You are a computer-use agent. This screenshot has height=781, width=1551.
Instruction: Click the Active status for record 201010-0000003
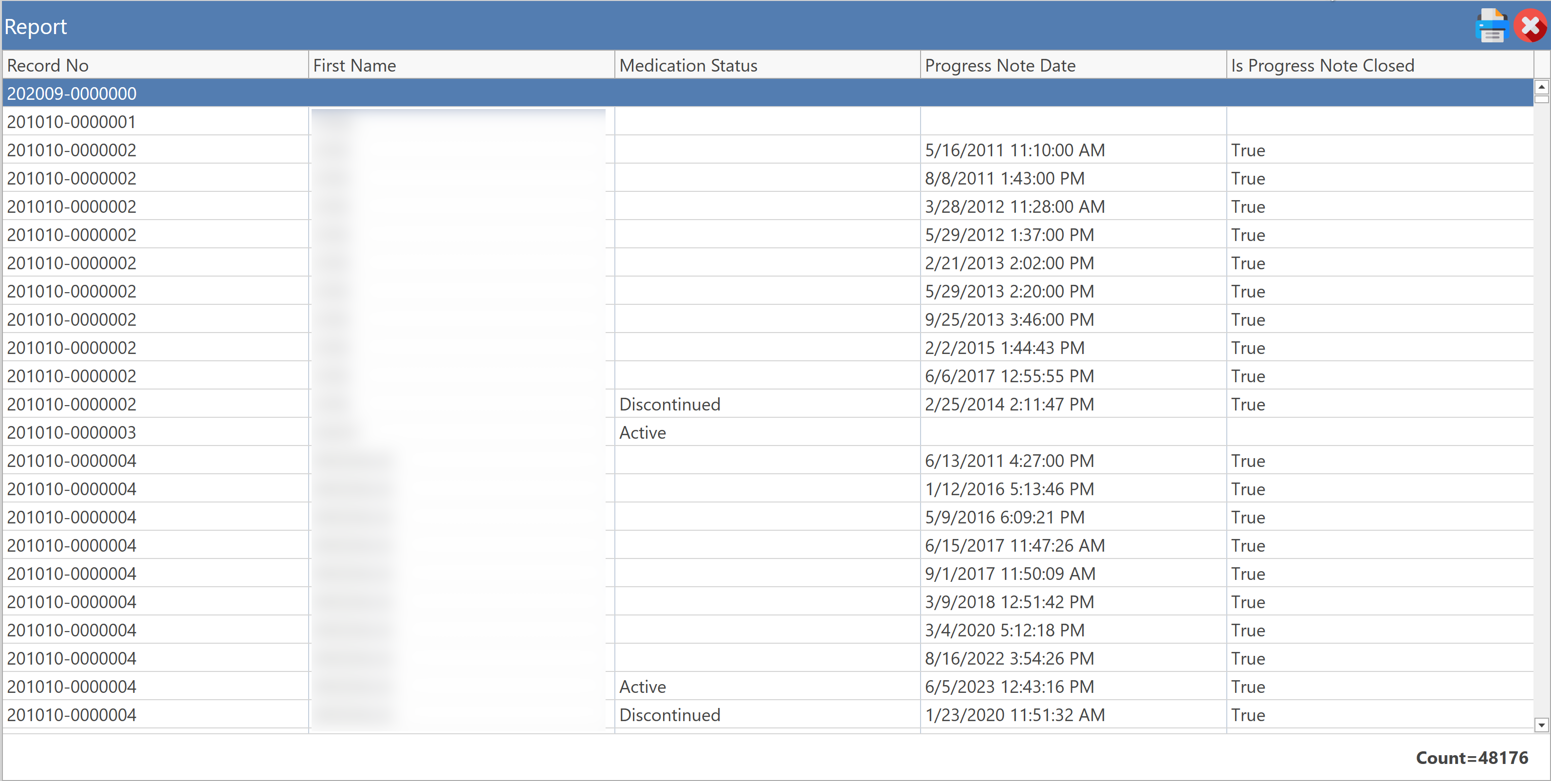click(643, 432)
